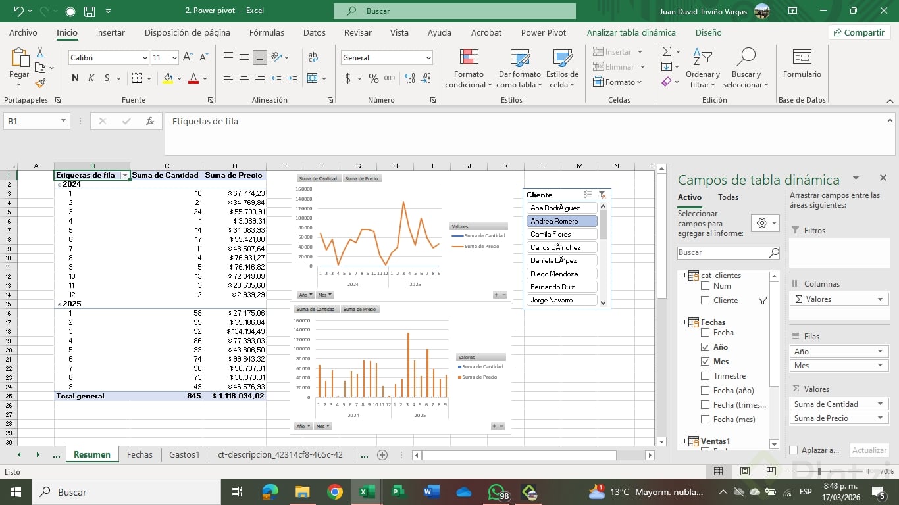Uncheck the Año field checkbox
The height and width of the screenshot is (505, 899).
click(706, 347)
